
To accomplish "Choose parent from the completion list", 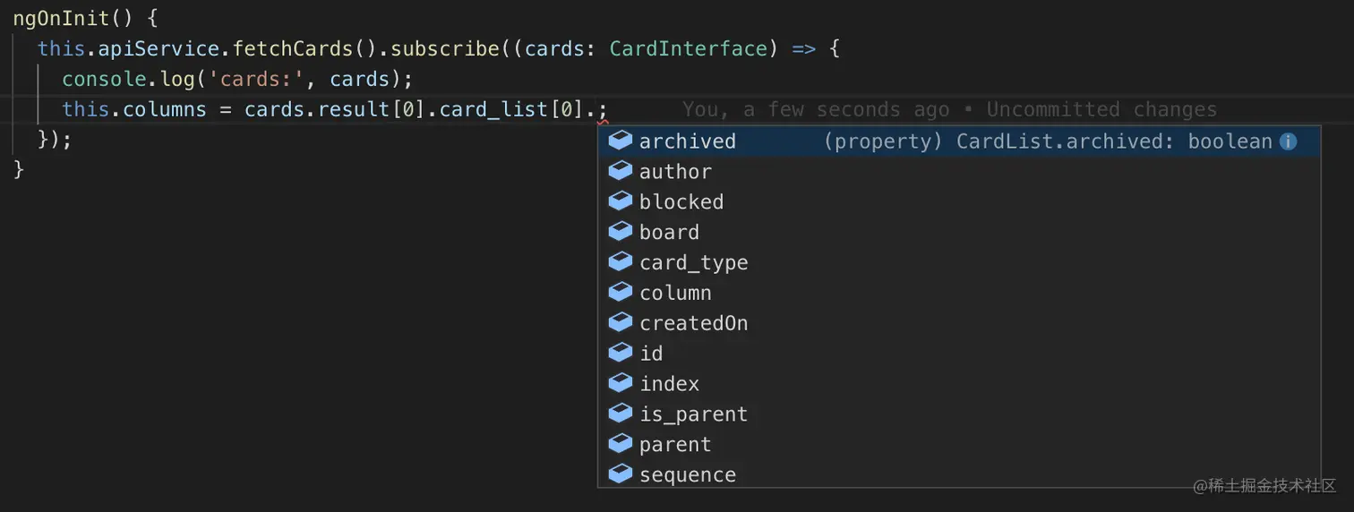I will pyautogui.click(x=674, y=445).
